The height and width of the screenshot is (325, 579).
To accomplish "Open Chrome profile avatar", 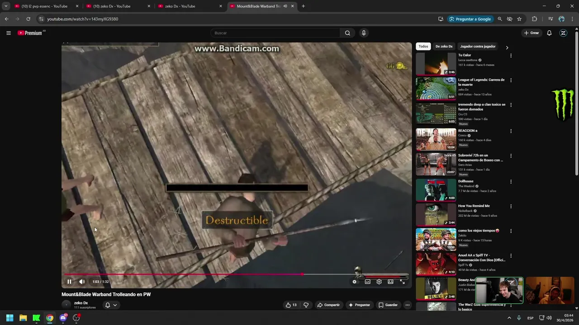I will (561, 19).
